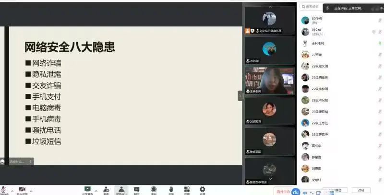Screen dimensions: 384x195
Task: Select participant 高成宇 in member list
Action: tap(318, 146)
